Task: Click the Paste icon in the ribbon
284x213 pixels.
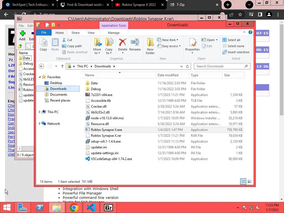Action: (x=55, y=45)
